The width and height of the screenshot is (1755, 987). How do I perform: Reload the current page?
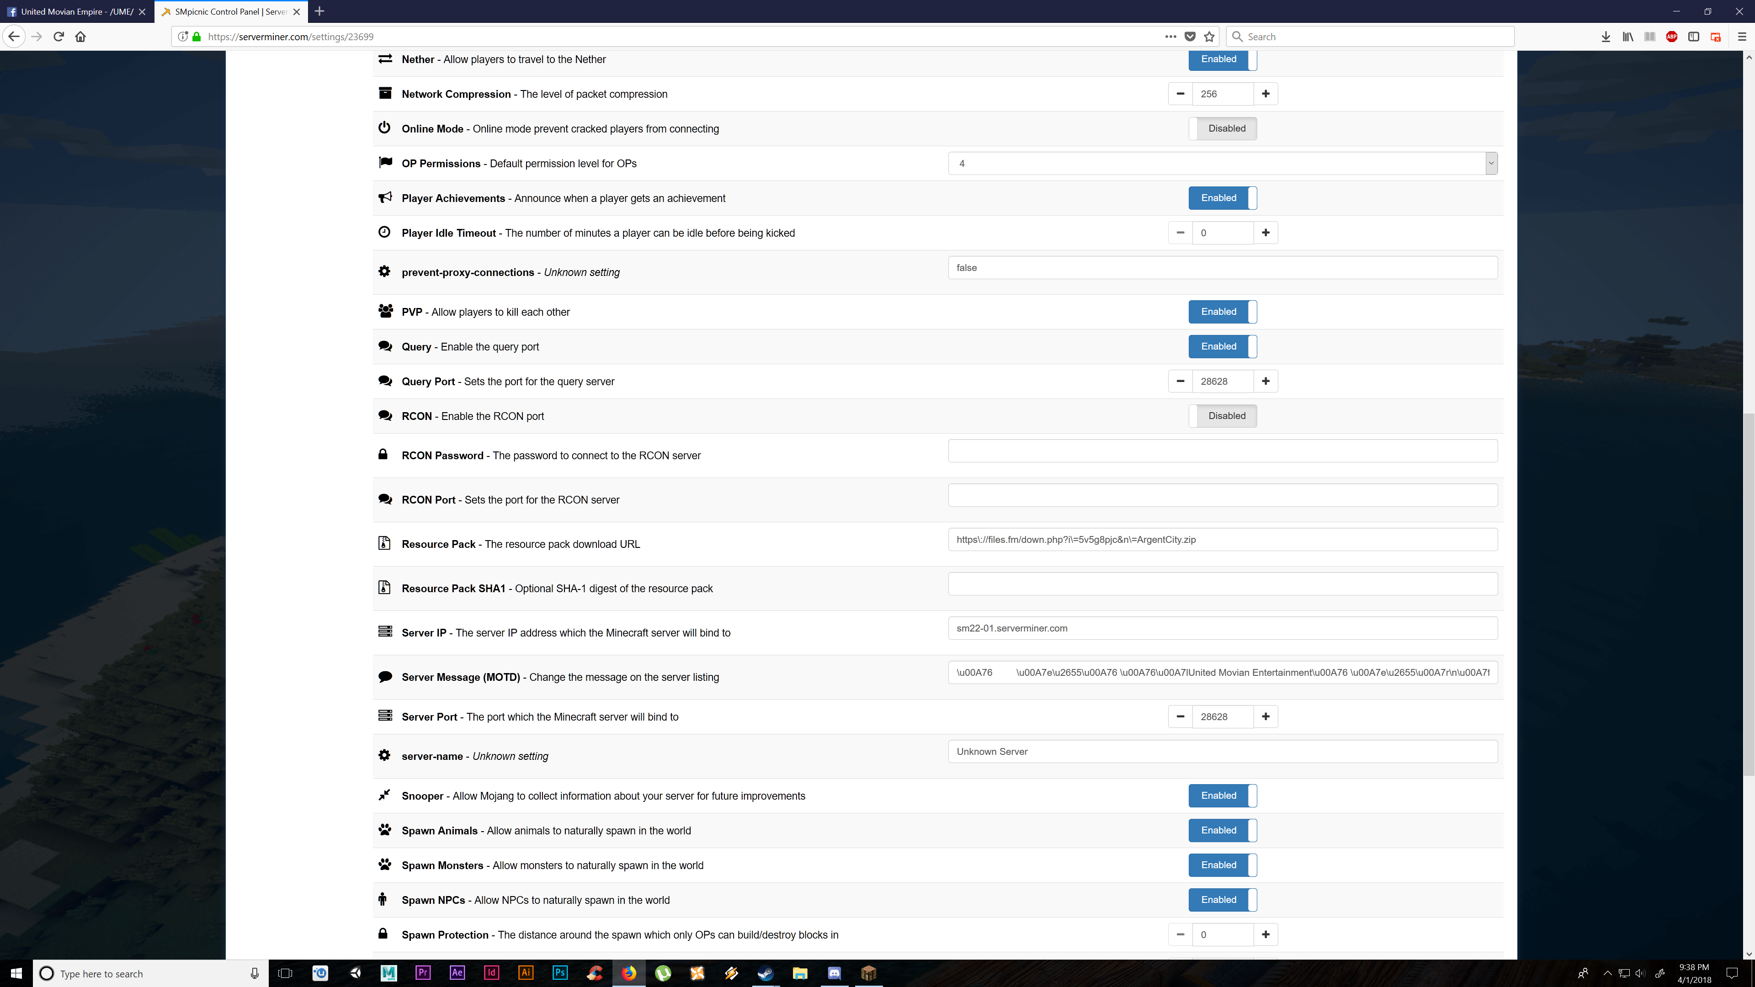(x=58, y=37)
